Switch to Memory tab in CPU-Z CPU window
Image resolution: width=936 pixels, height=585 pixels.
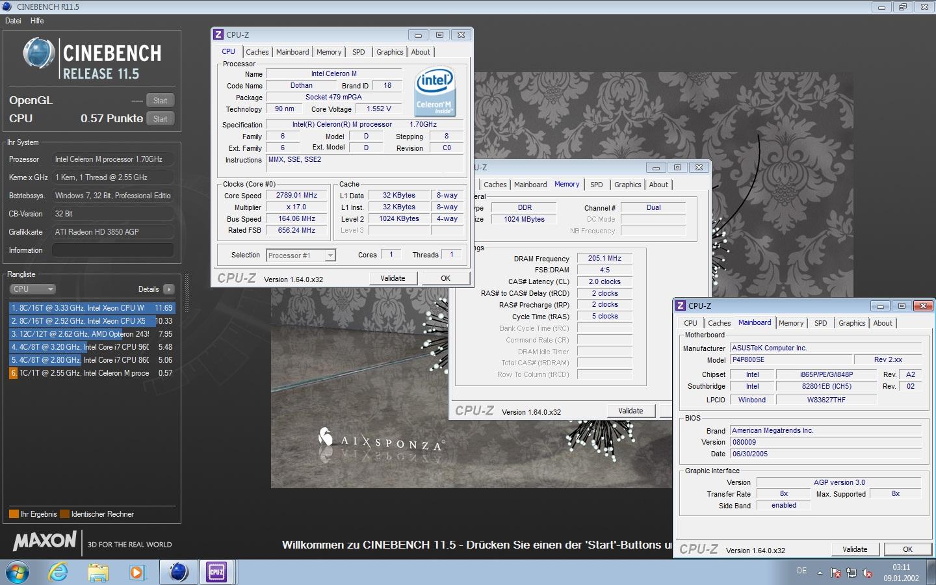(329, 52)
